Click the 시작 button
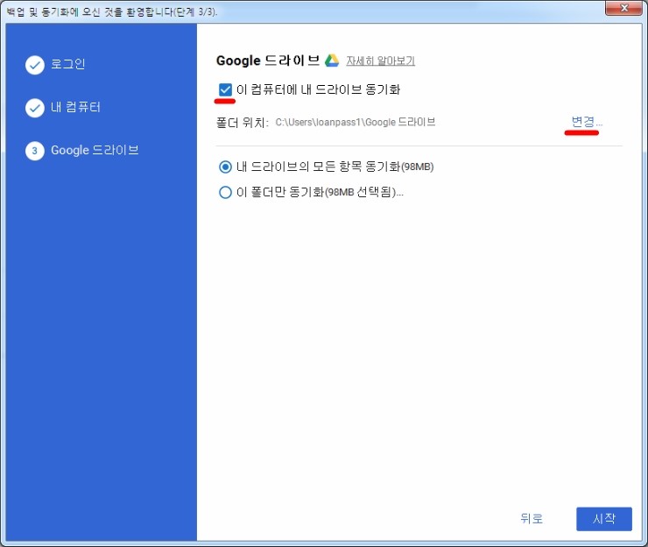Viewport: 648px width, 547px height. click(x=604, y=518)
